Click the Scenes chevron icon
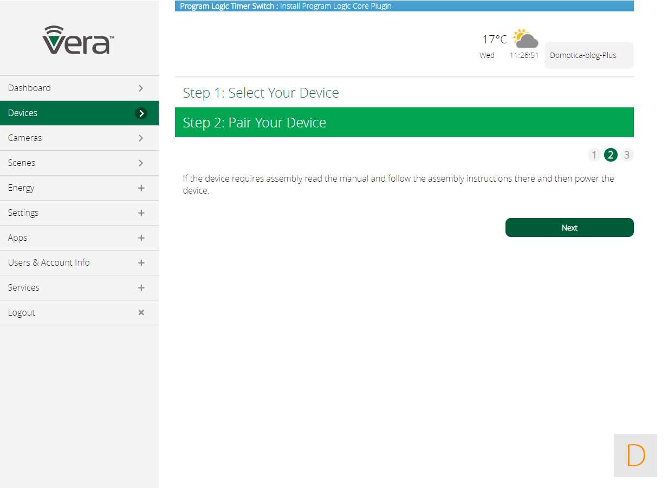 [x=141, y=163]
